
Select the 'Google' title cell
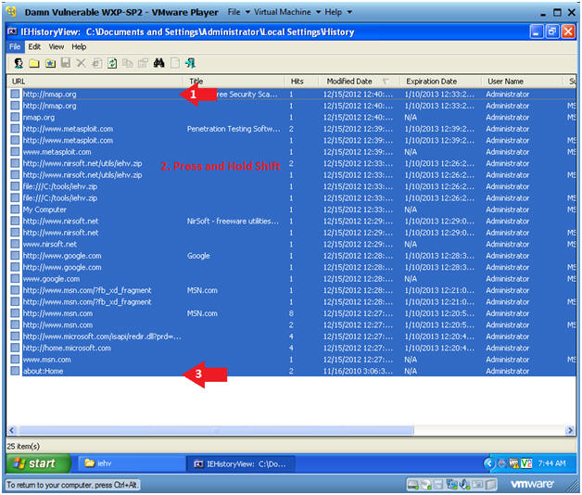(198, 256)
